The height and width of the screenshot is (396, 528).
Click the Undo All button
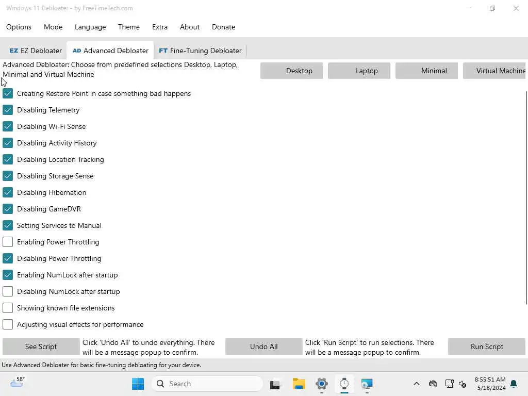tap(263, 346)
